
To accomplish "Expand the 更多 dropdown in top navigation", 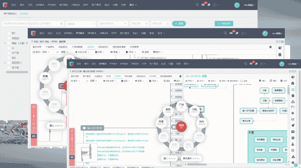I will pyautogui.click(x=133, y=5).
